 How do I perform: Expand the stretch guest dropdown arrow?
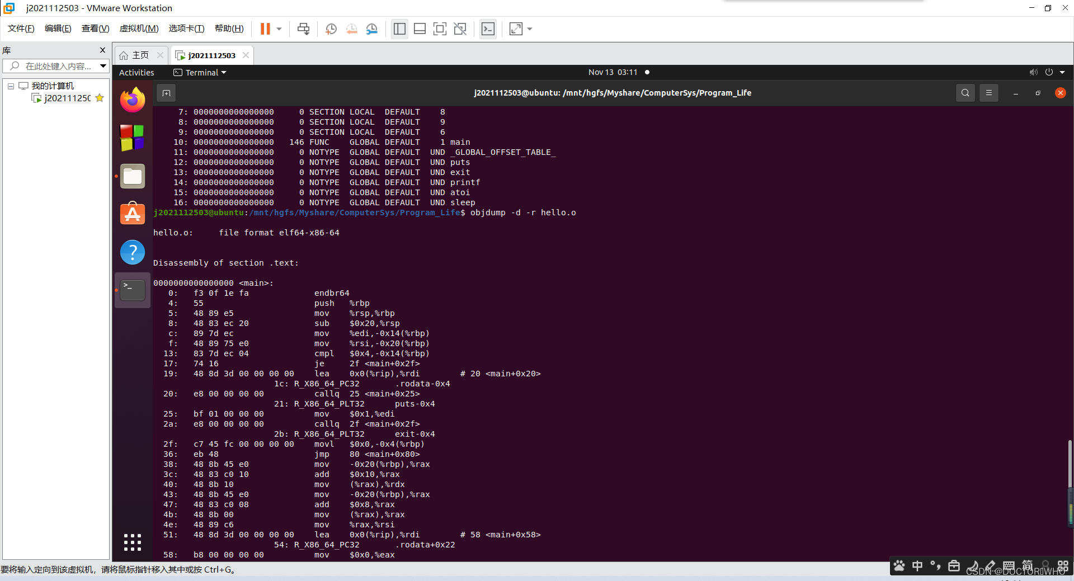point(530,29)
